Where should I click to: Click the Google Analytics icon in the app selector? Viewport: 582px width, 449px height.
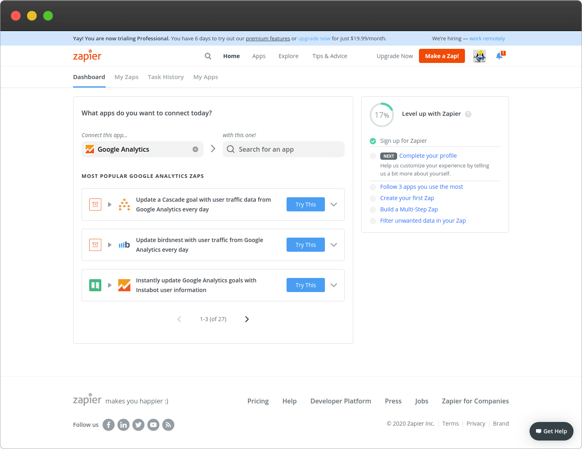(90, 149)
